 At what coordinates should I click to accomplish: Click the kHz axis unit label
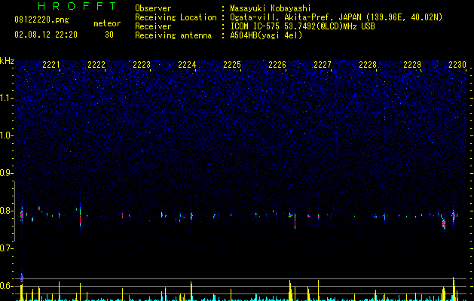click(7, 61)
